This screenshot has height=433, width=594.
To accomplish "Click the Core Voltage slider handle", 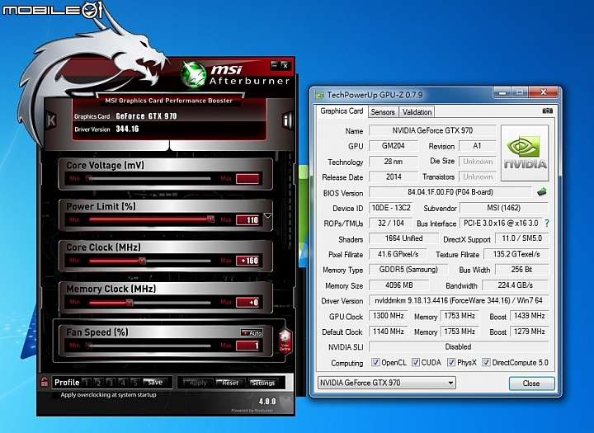I will pos(89,178).
